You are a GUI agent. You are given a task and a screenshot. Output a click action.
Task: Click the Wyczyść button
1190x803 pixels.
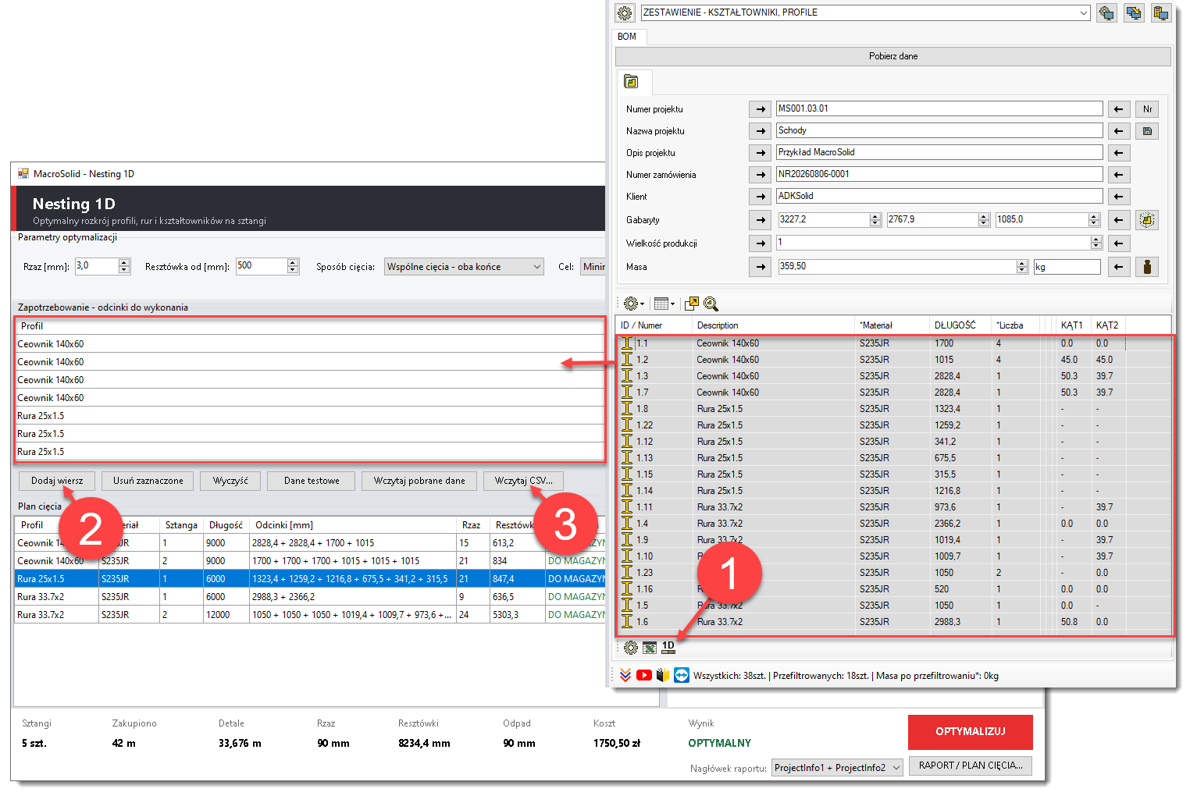point(230,481)
